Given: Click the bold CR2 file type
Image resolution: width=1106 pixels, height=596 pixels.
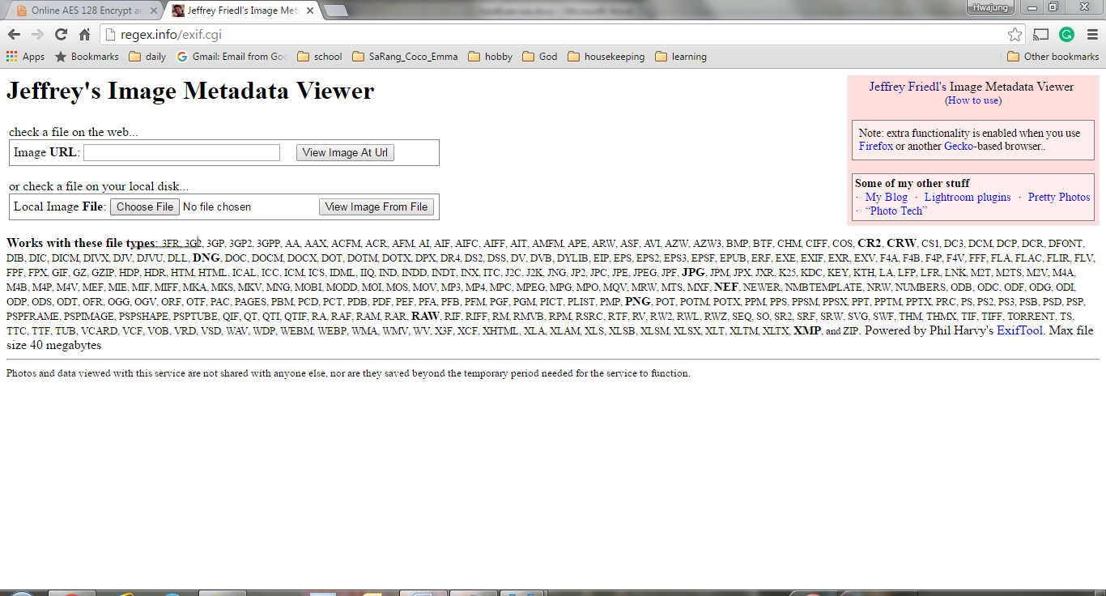Looking at the screenshot, I should click(869, 243).
